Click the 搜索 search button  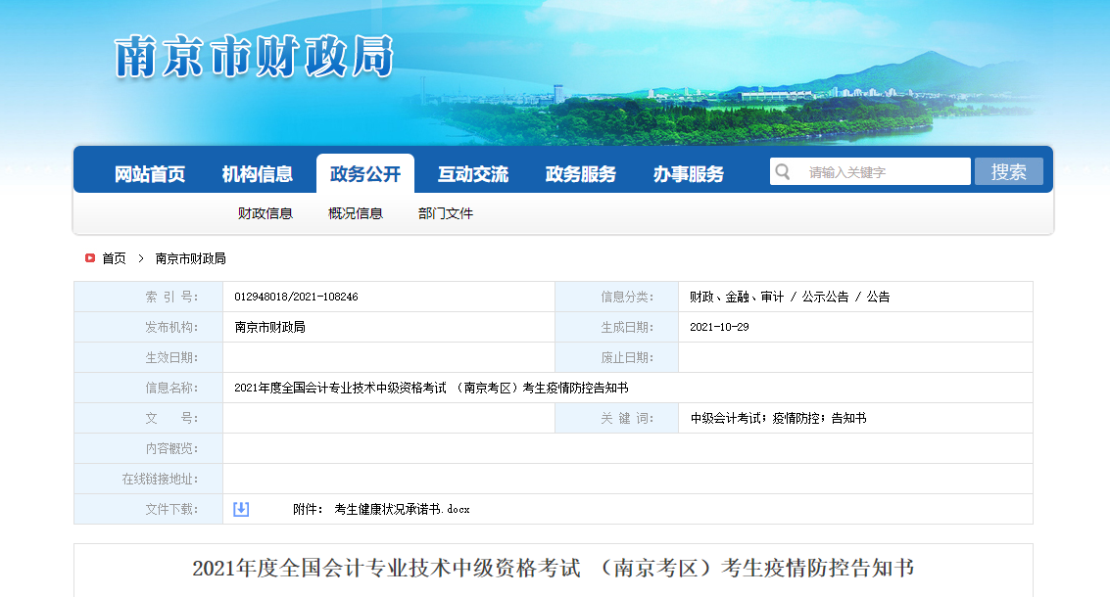point(1009,170)
